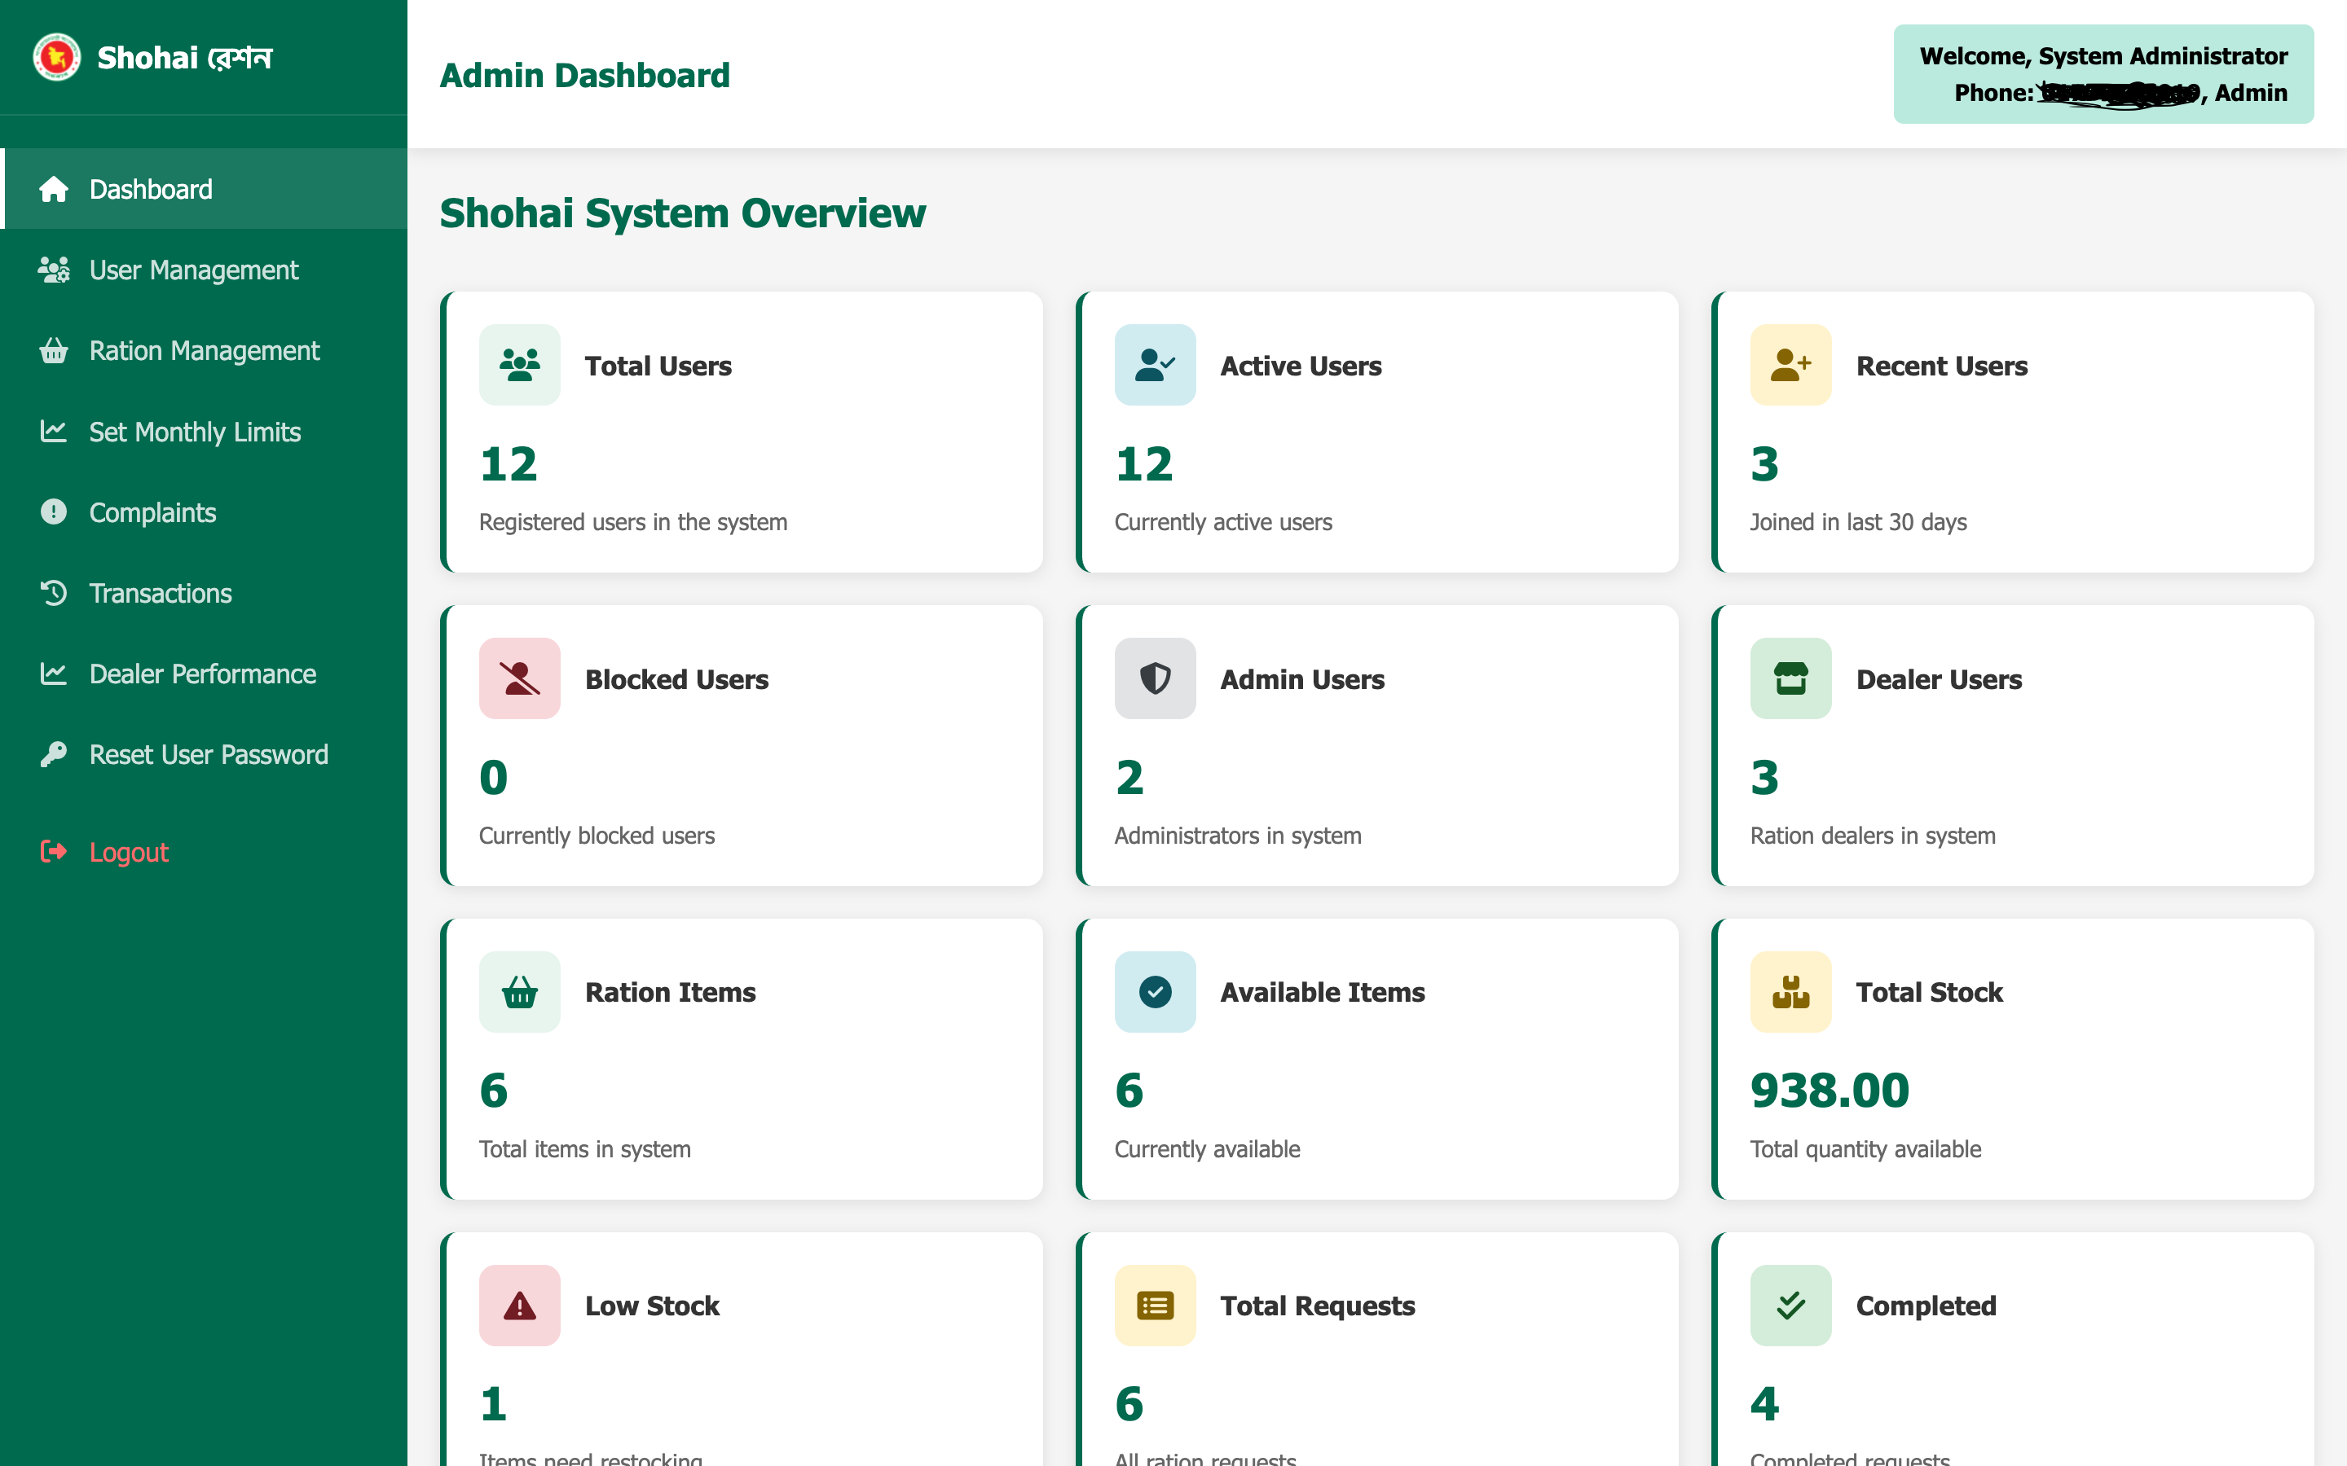The width and height of the screenshot is (2347, 1466).
Task: Click the Blocked Users slashed person icon
Action: click(x=520, y=678)
